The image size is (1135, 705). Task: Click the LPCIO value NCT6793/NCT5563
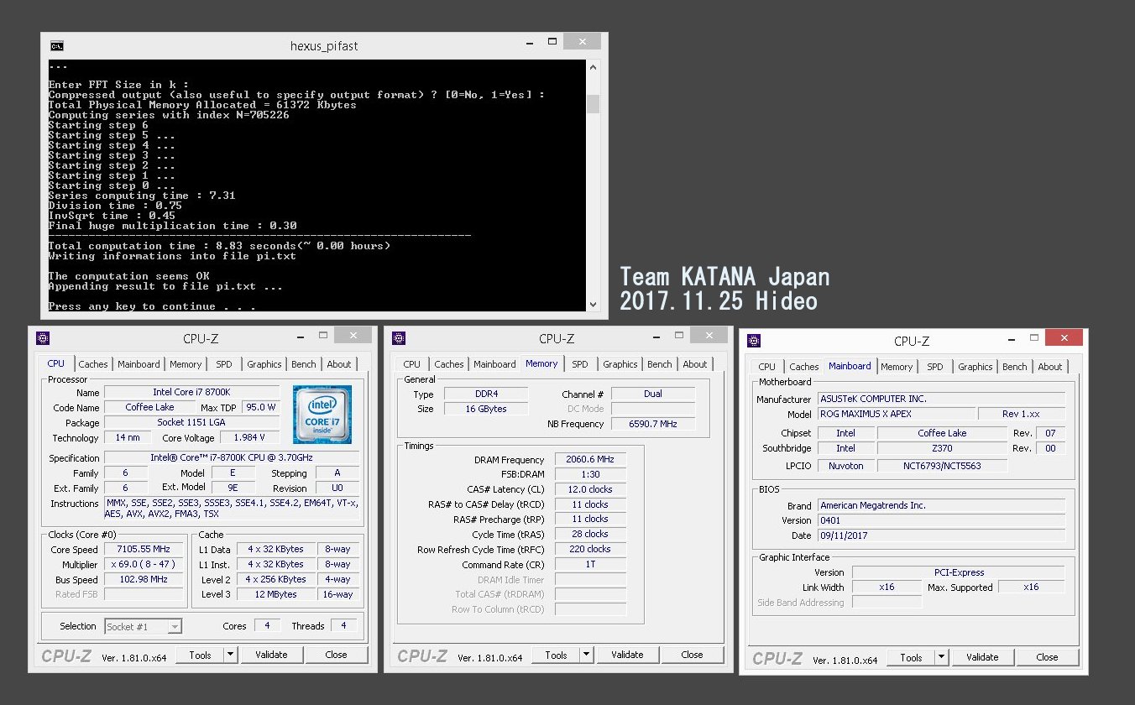[943, 465]
